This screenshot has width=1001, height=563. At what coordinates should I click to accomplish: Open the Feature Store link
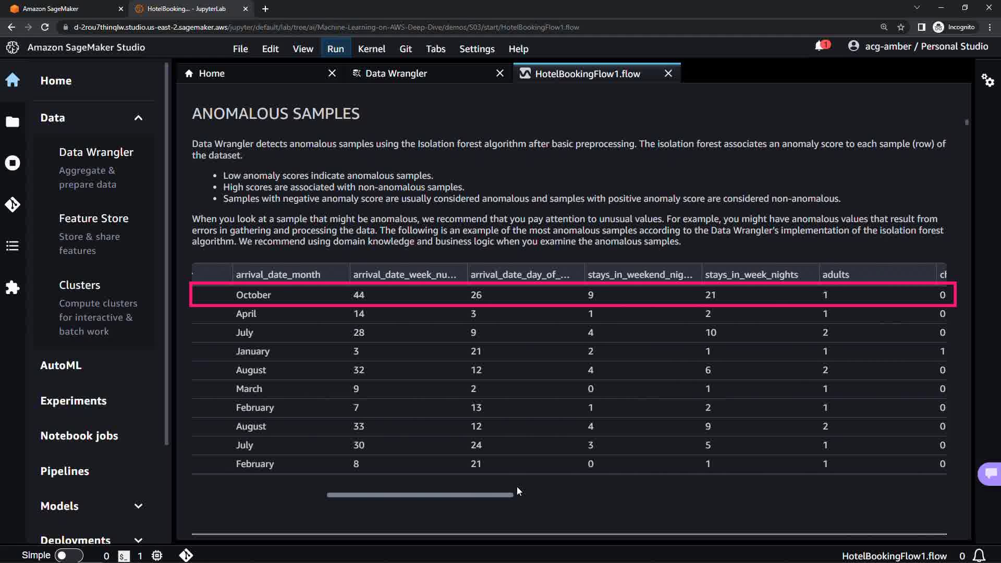click(x=94, y=218)
